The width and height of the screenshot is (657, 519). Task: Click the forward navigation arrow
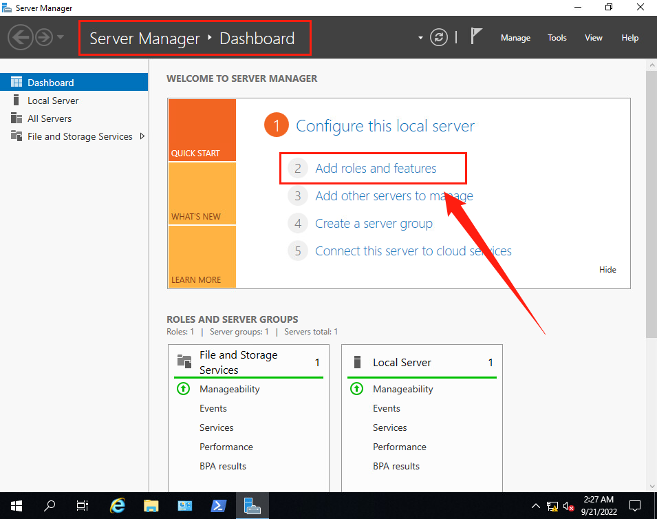(x=44, y=37)
